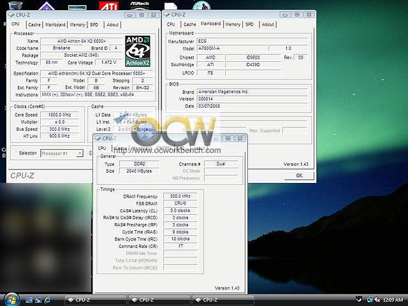The height and width of the screenshot is (306, 408).
Task: Click the memory Type value DDR2
Action: point(139,164)
